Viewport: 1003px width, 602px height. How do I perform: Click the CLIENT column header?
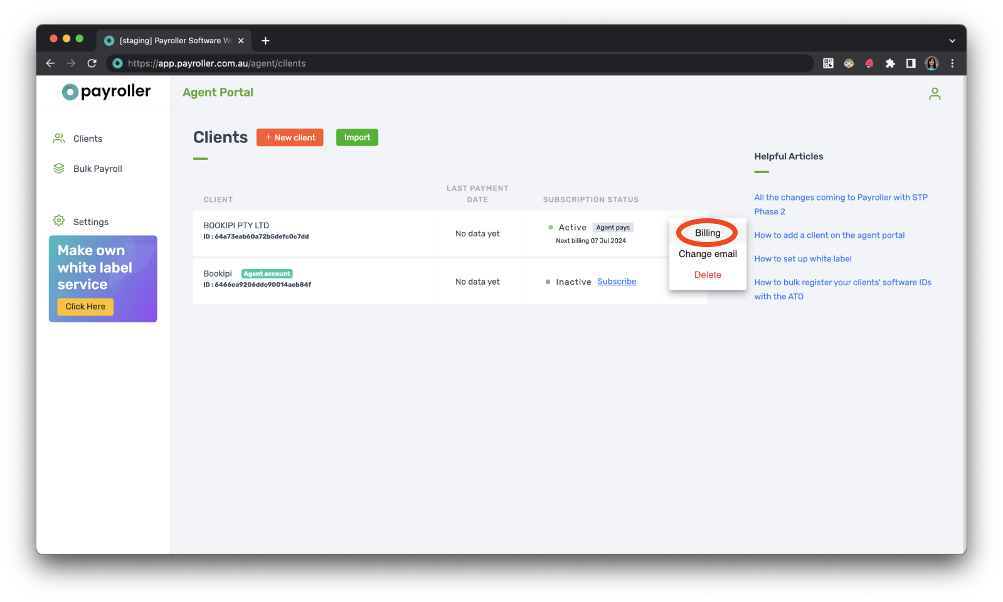tap(218, 199)
